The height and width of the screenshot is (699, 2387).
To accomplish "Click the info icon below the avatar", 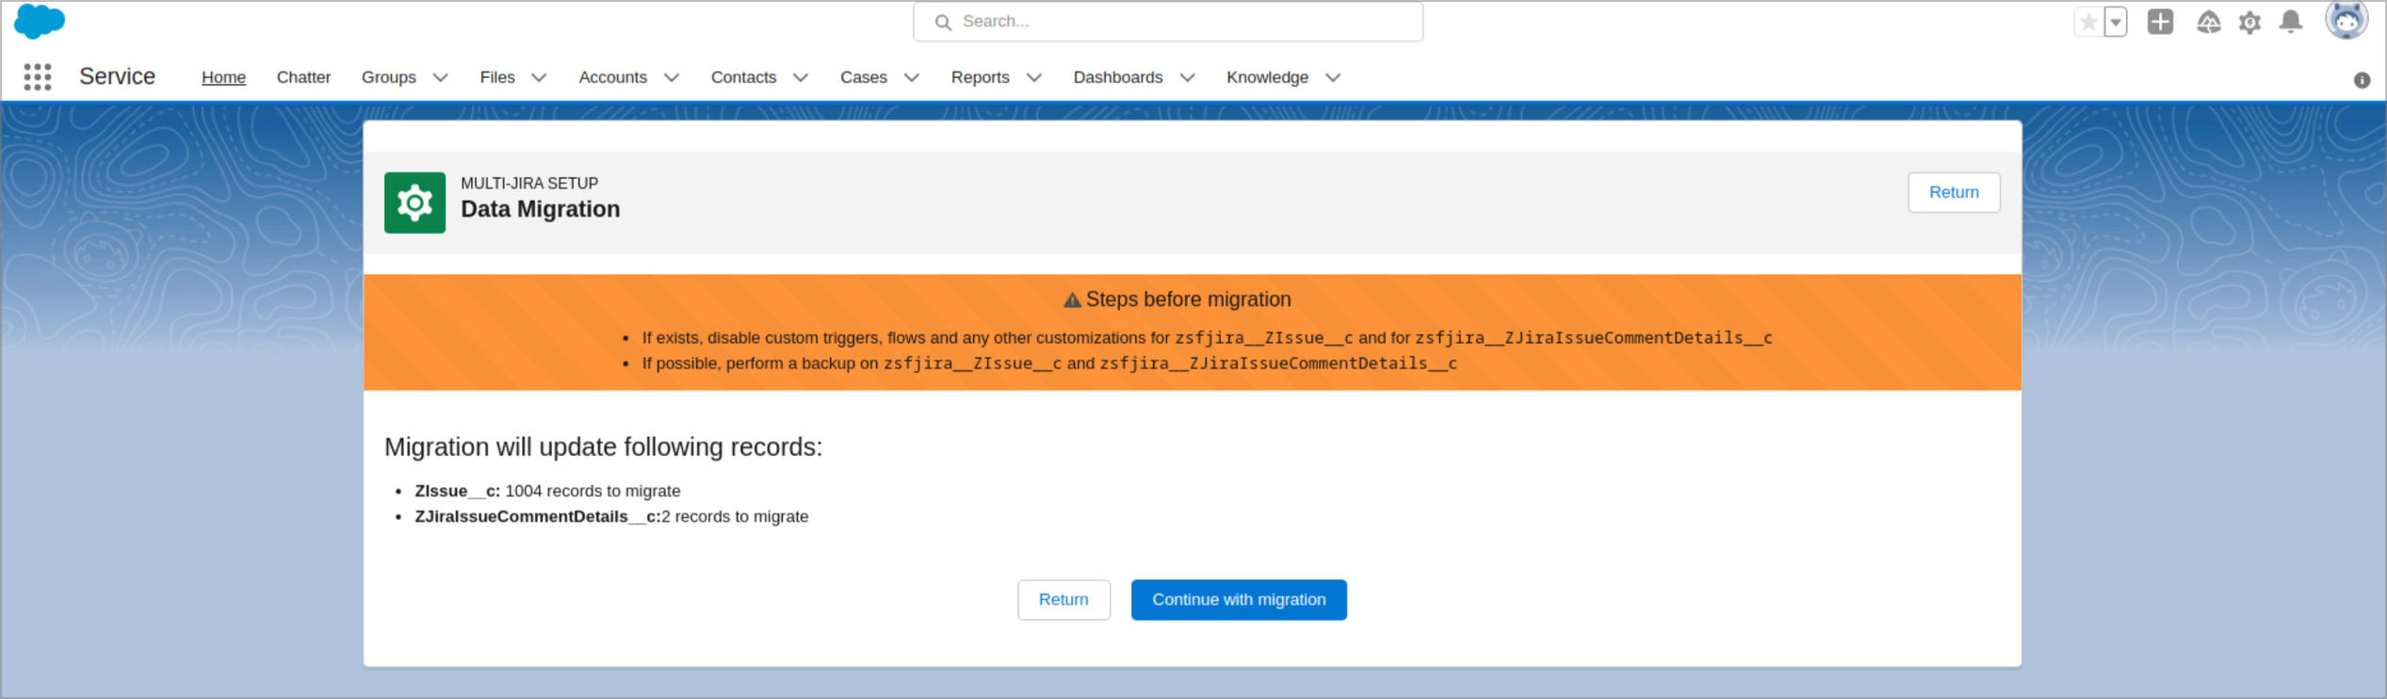I will (x=2362, y=80).
